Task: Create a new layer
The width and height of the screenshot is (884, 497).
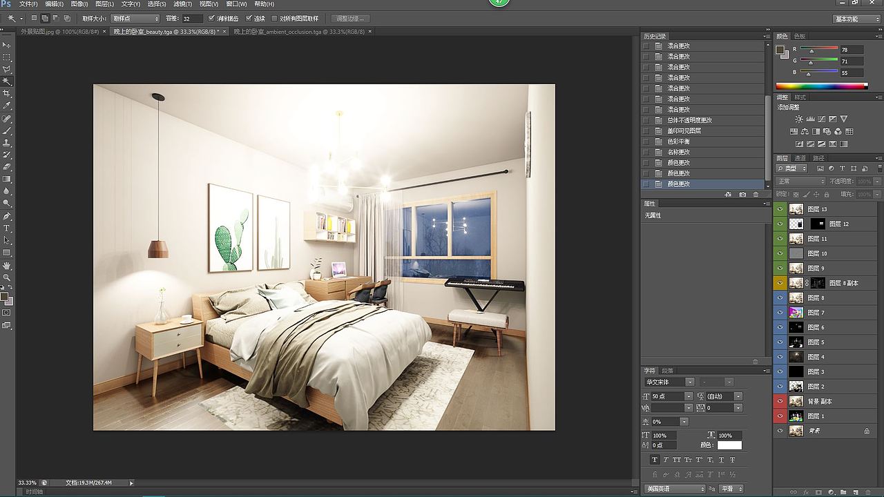Action: (x=856, y=492)
